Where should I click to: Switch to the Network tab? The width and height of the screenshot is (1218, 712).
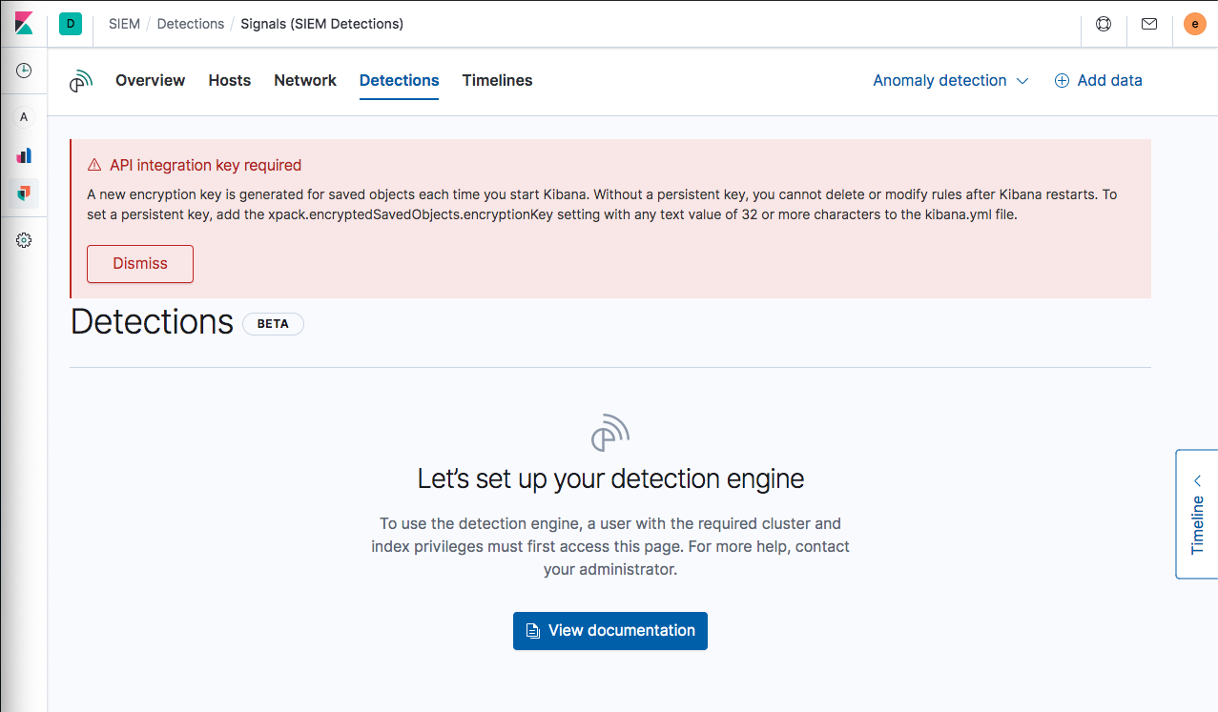click(x=305, y=81)
